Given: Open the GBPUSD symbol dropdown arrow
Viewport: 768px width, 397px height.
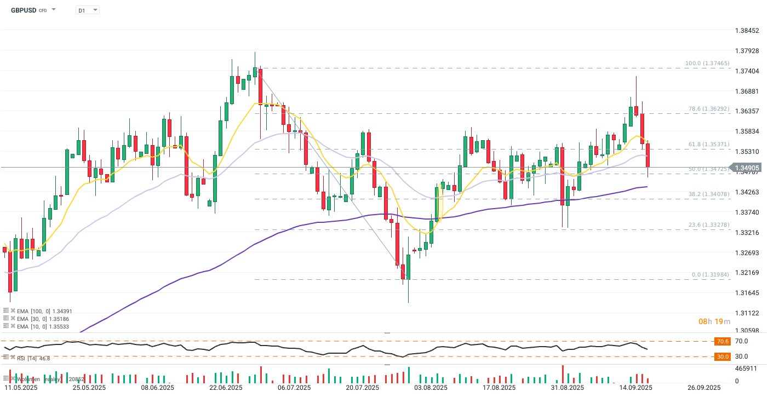Looking at the screenshot, I should 54,10.
